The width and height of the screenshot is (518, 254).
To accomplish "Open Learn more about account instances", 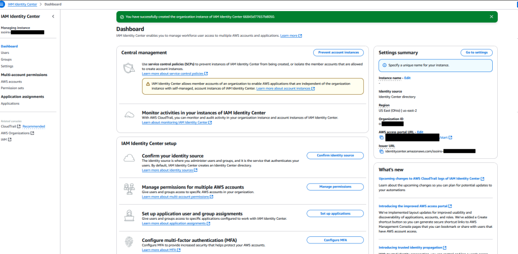I will pos(285,89).
